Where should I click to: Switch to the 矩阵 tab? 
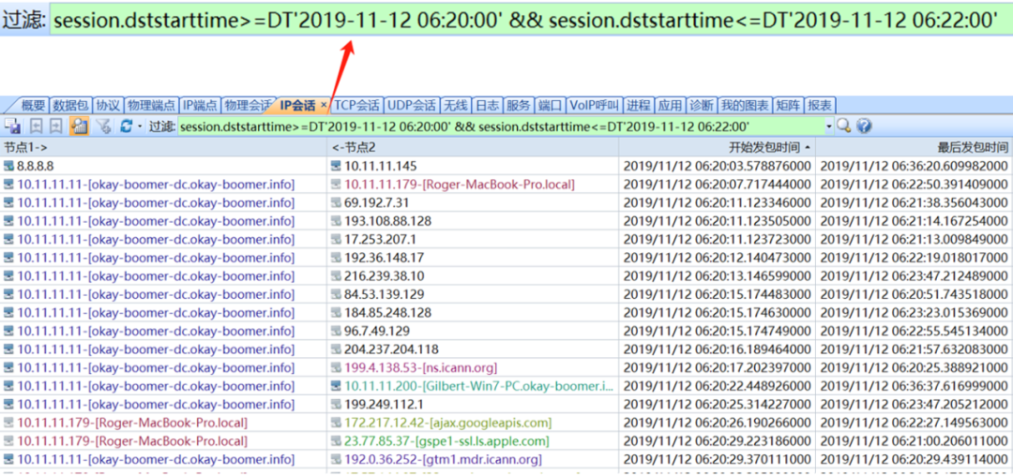coord(788,105)
